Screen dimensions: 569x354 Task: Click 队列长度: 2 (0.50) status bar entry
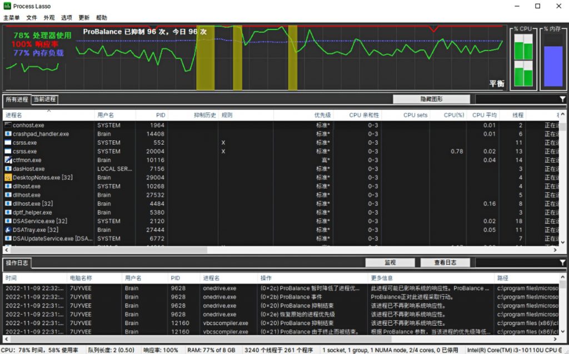click(x=111, y=350)
